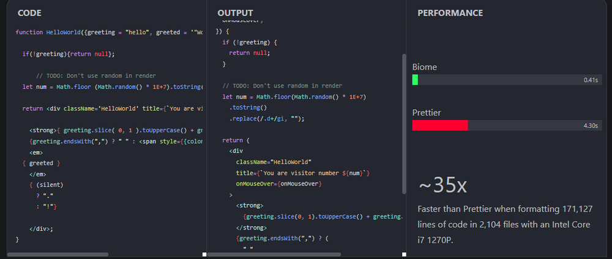Click the indented TODO comment in the CODE panel
Screen dimensions: 612x259
pyautogui.click(x=96, y=76)
